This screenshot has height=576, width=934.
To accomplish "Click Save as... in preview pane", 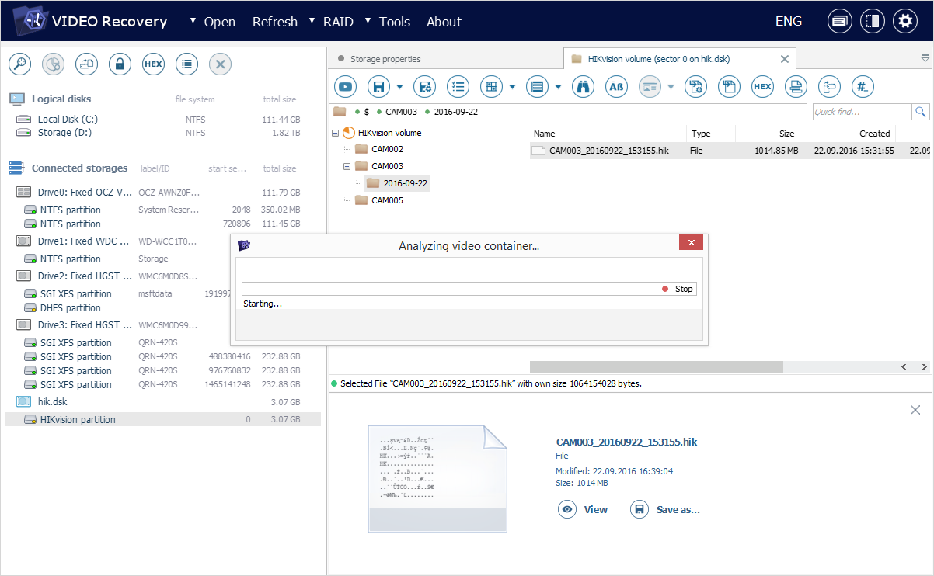I will pyautogui.click(x=665, y=510).
